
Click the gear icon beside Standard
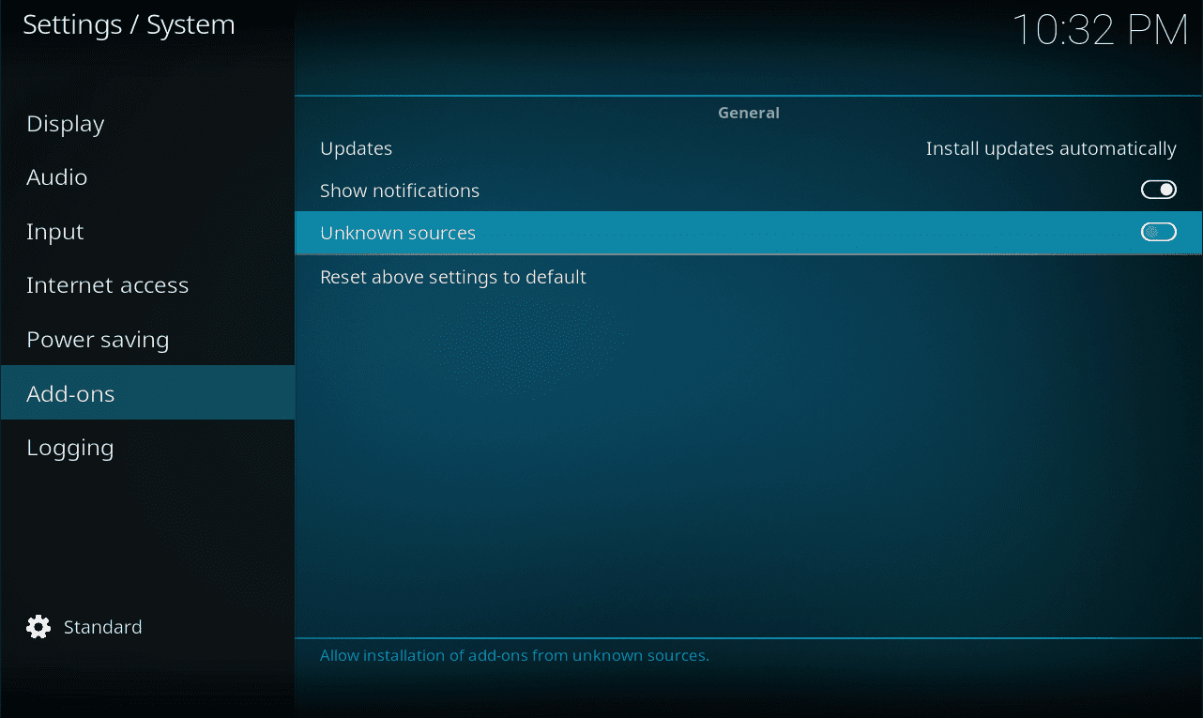(38, 627)
